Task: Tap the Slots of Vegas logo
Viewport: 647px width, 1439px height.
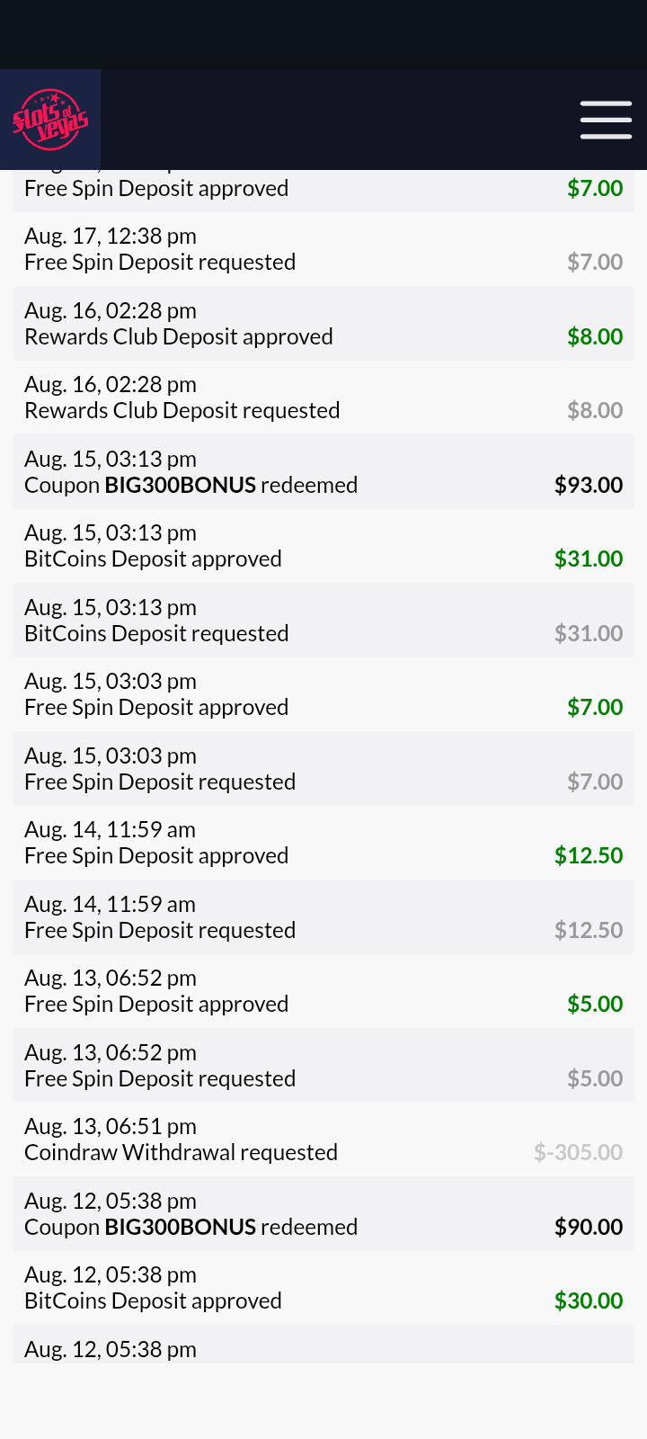Action: [x=50, y=120]
